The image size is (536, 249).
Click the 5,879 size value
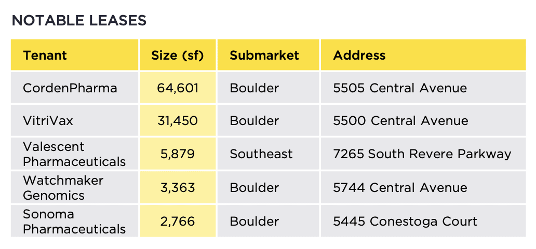(x=178, y=154)
